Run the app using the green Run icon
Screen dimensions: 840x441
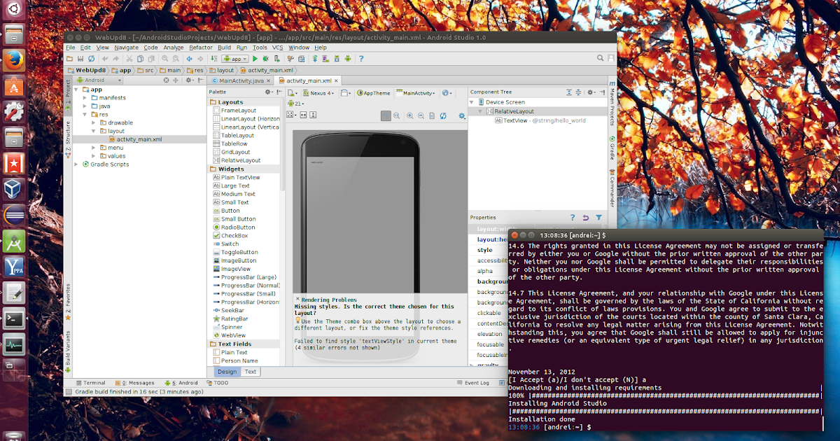coord(255,59)
